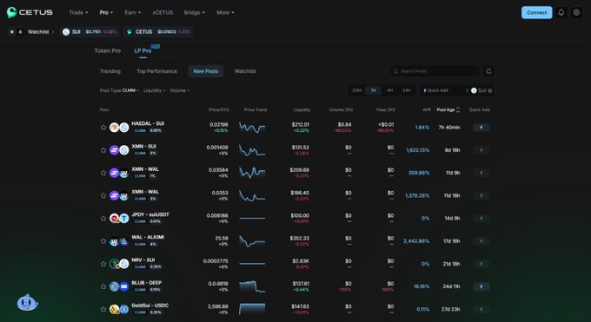Open the notifications bell
This screenshot has height=322, width=591.
point(561,12)
